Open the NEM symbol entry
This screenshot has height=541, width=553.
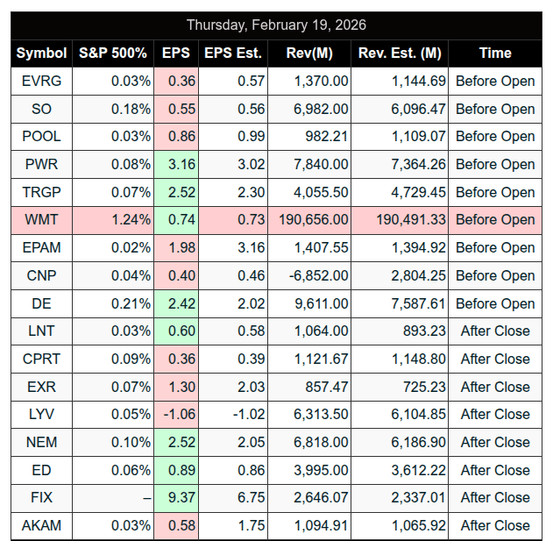point(41,442)
